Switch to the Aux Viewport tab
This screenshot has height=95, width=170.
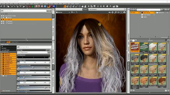pos(93,9)
